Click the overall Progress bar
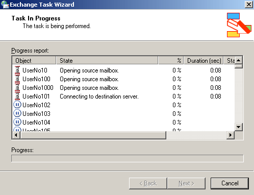 click(x=128, y=158)
